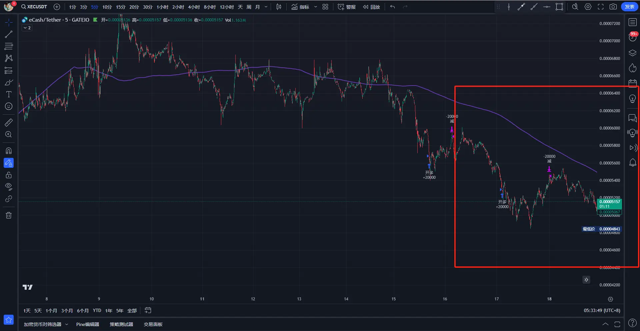Open the quick search icon
Screen dimensions: 640x331
(x=575, y=7)
